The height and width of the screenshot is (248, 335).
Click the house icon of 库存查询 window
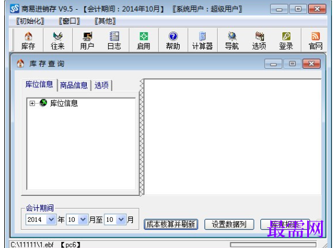point(20,64)
